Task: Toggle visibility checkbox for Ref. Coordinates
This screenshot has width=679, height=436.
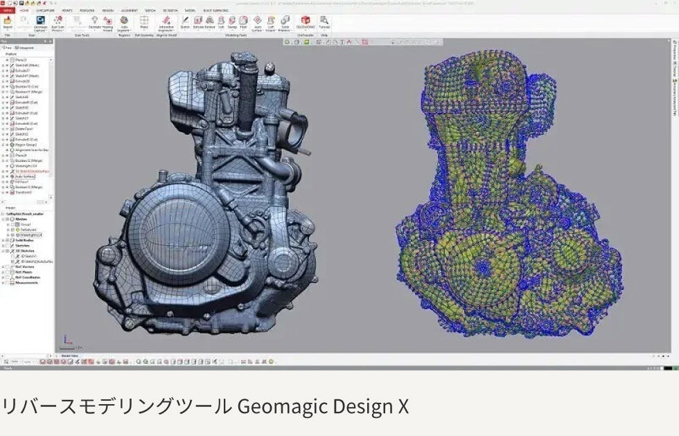Action: coord(7,278)
